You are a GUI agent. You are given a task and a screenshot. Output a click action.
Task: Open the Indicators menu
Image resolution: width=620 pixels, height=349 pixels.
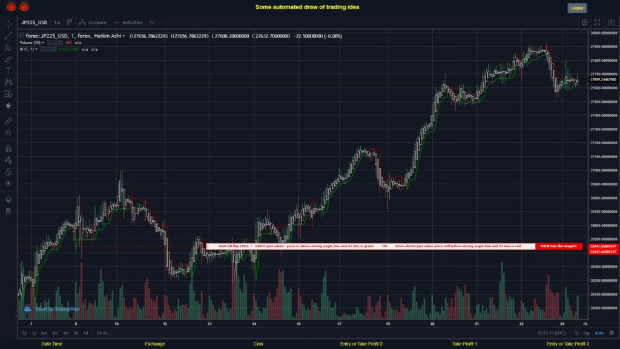coord(128,22)
